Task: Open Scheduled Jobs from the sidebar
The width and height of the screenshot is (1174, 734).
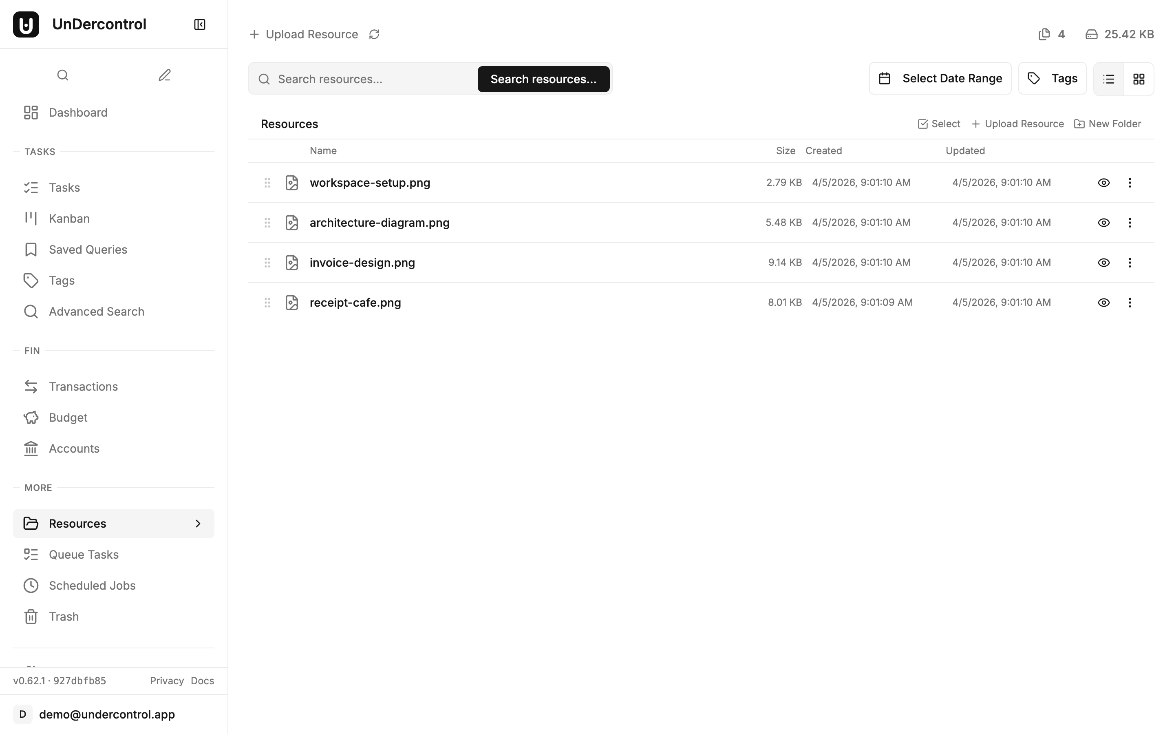Action: 92,585
